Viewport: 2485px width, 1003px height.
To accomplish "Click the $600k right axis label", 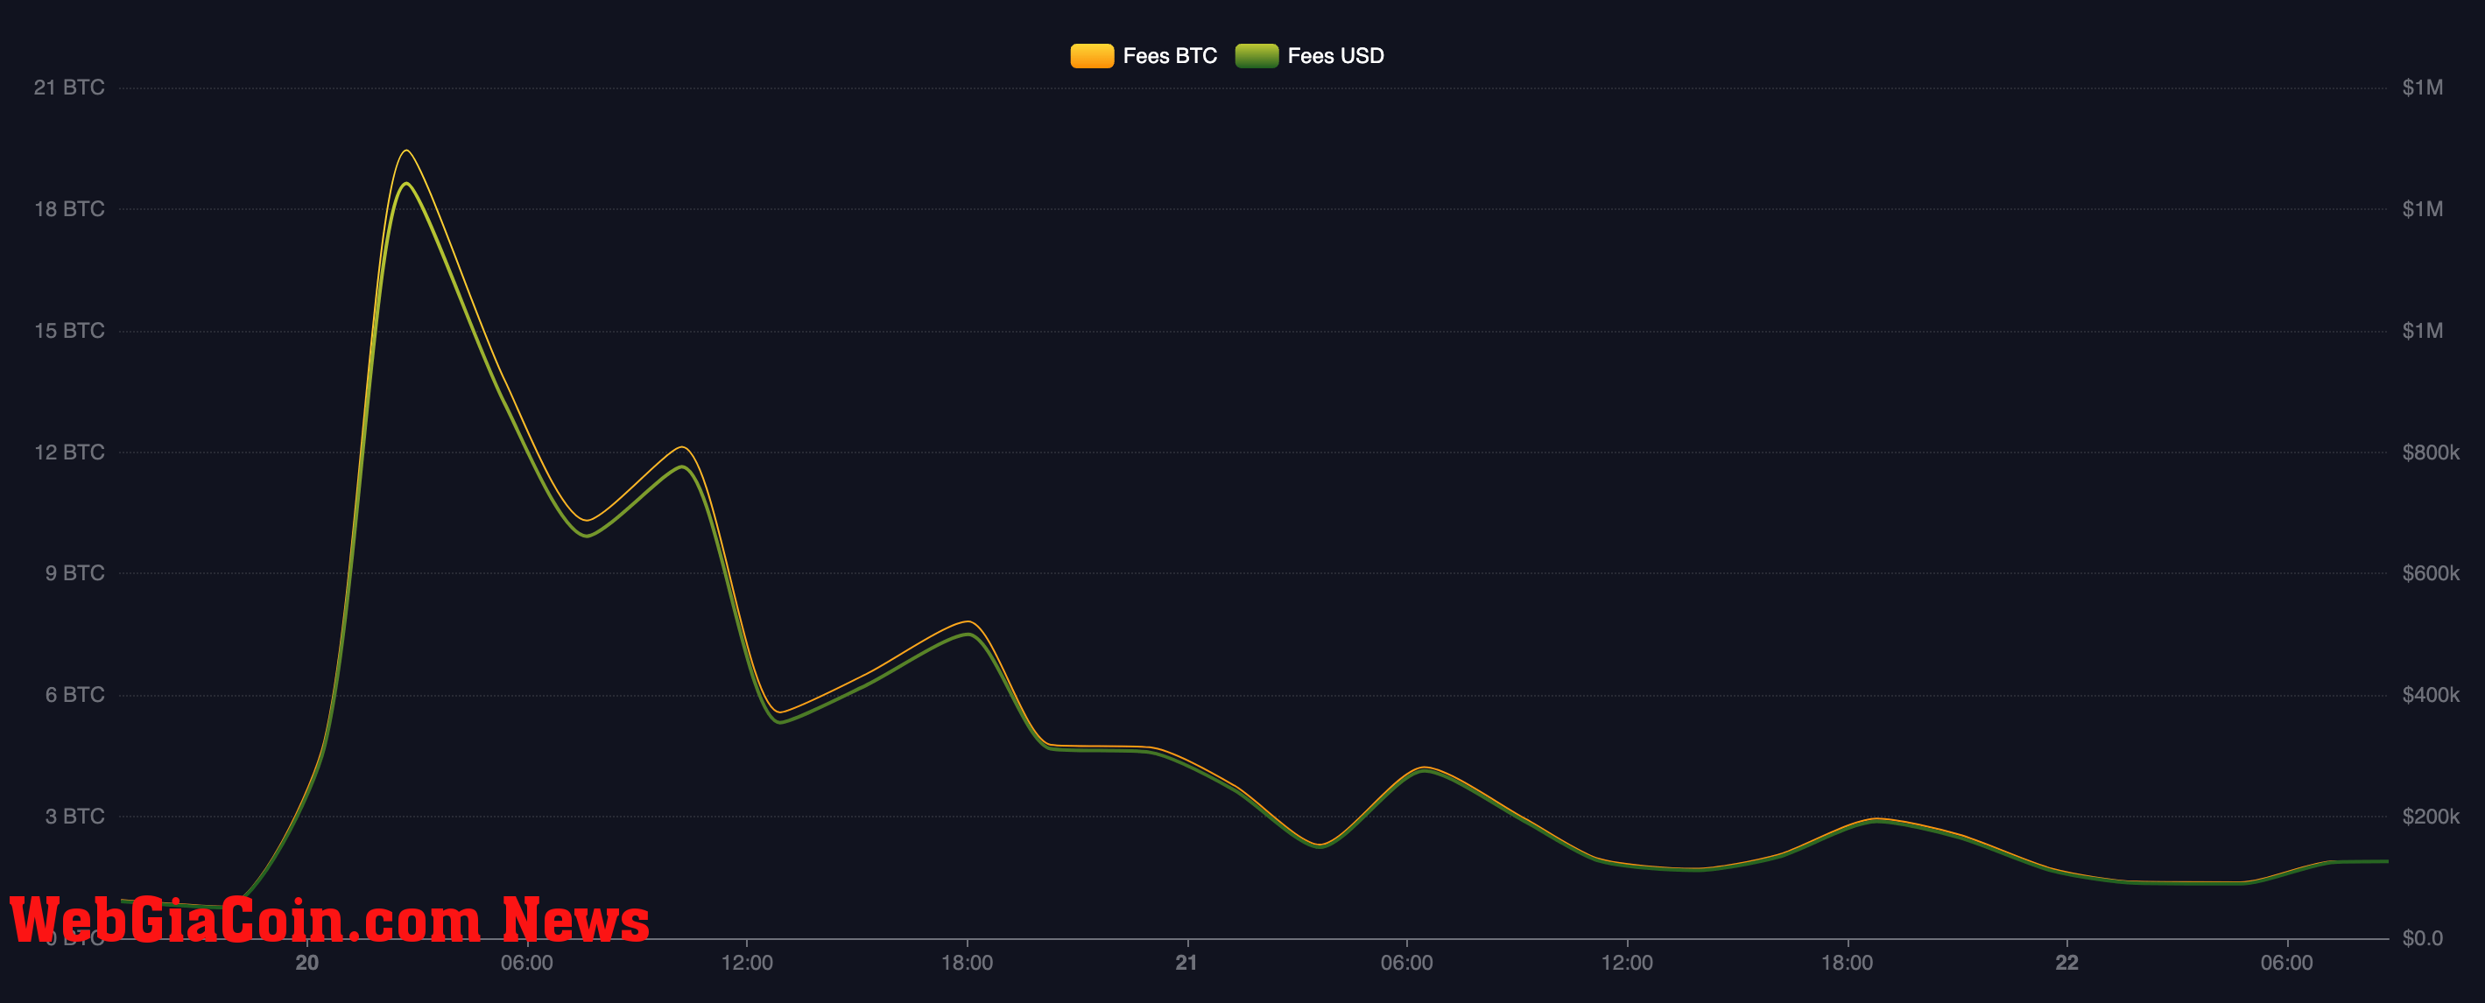I will click(2431, 573).
